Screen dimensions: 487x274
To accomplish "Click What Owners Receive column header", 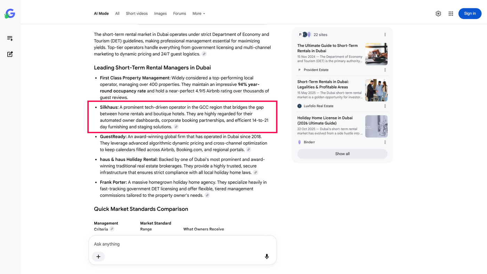I will coord(203,229).
